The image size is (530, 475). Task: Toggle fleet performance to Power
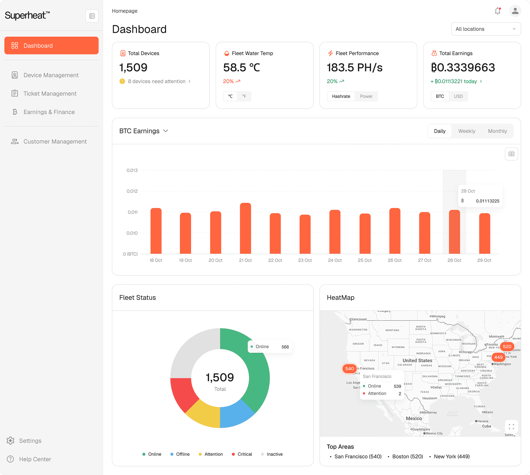click(366, 96)
